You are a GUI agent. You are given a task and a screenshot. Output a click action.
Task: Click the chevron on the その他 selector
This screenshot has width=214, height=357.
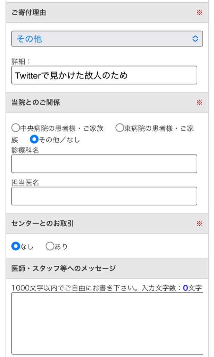195,39
